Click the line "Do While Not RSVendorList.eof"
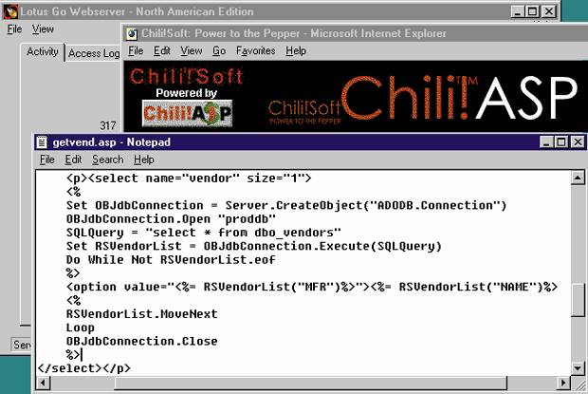 (171, 260)
